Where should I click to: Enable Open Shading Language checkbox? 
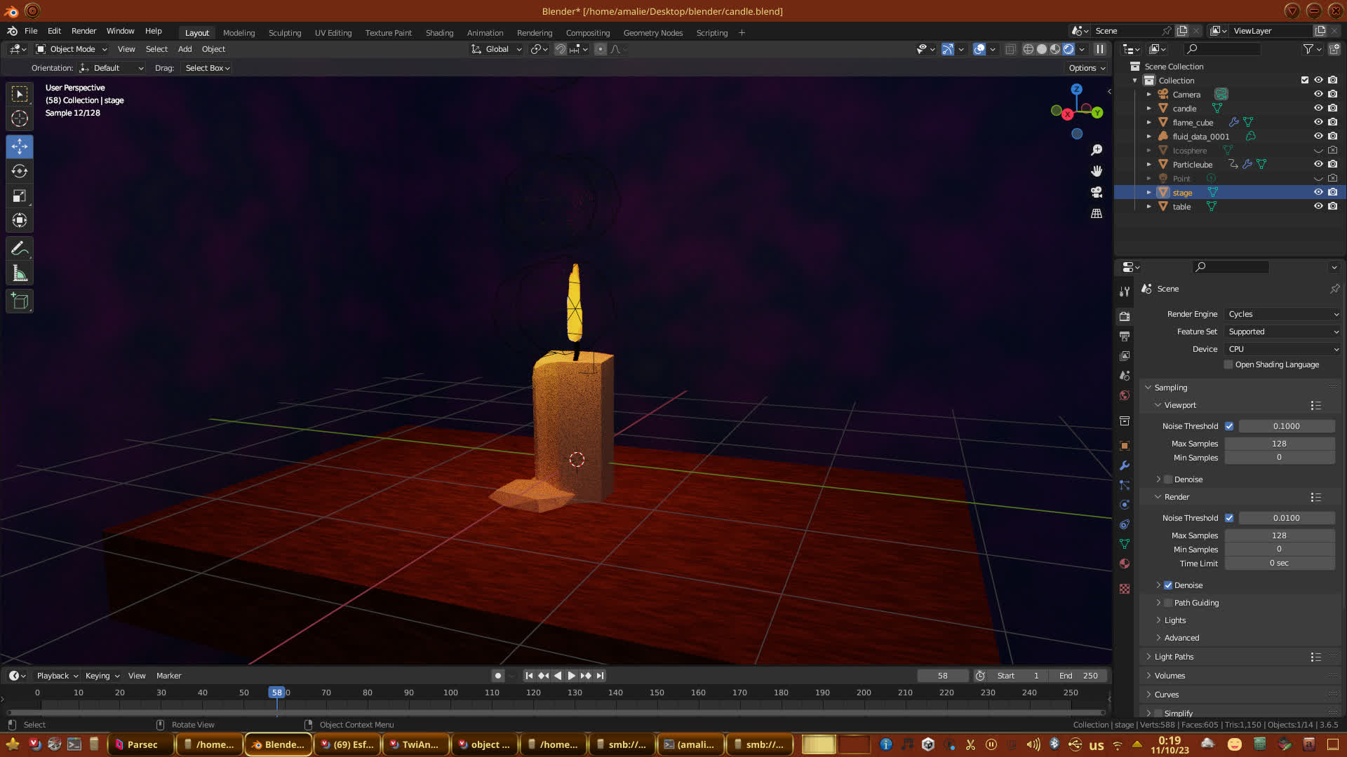1228,364
